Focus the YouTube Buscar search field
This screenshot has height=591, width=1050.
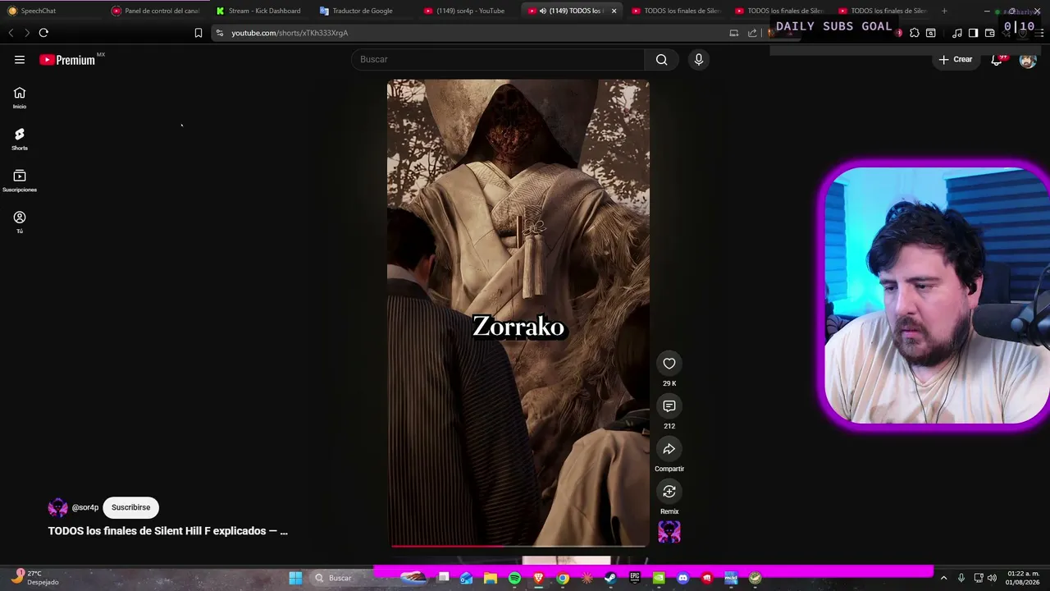pos(499,59)
